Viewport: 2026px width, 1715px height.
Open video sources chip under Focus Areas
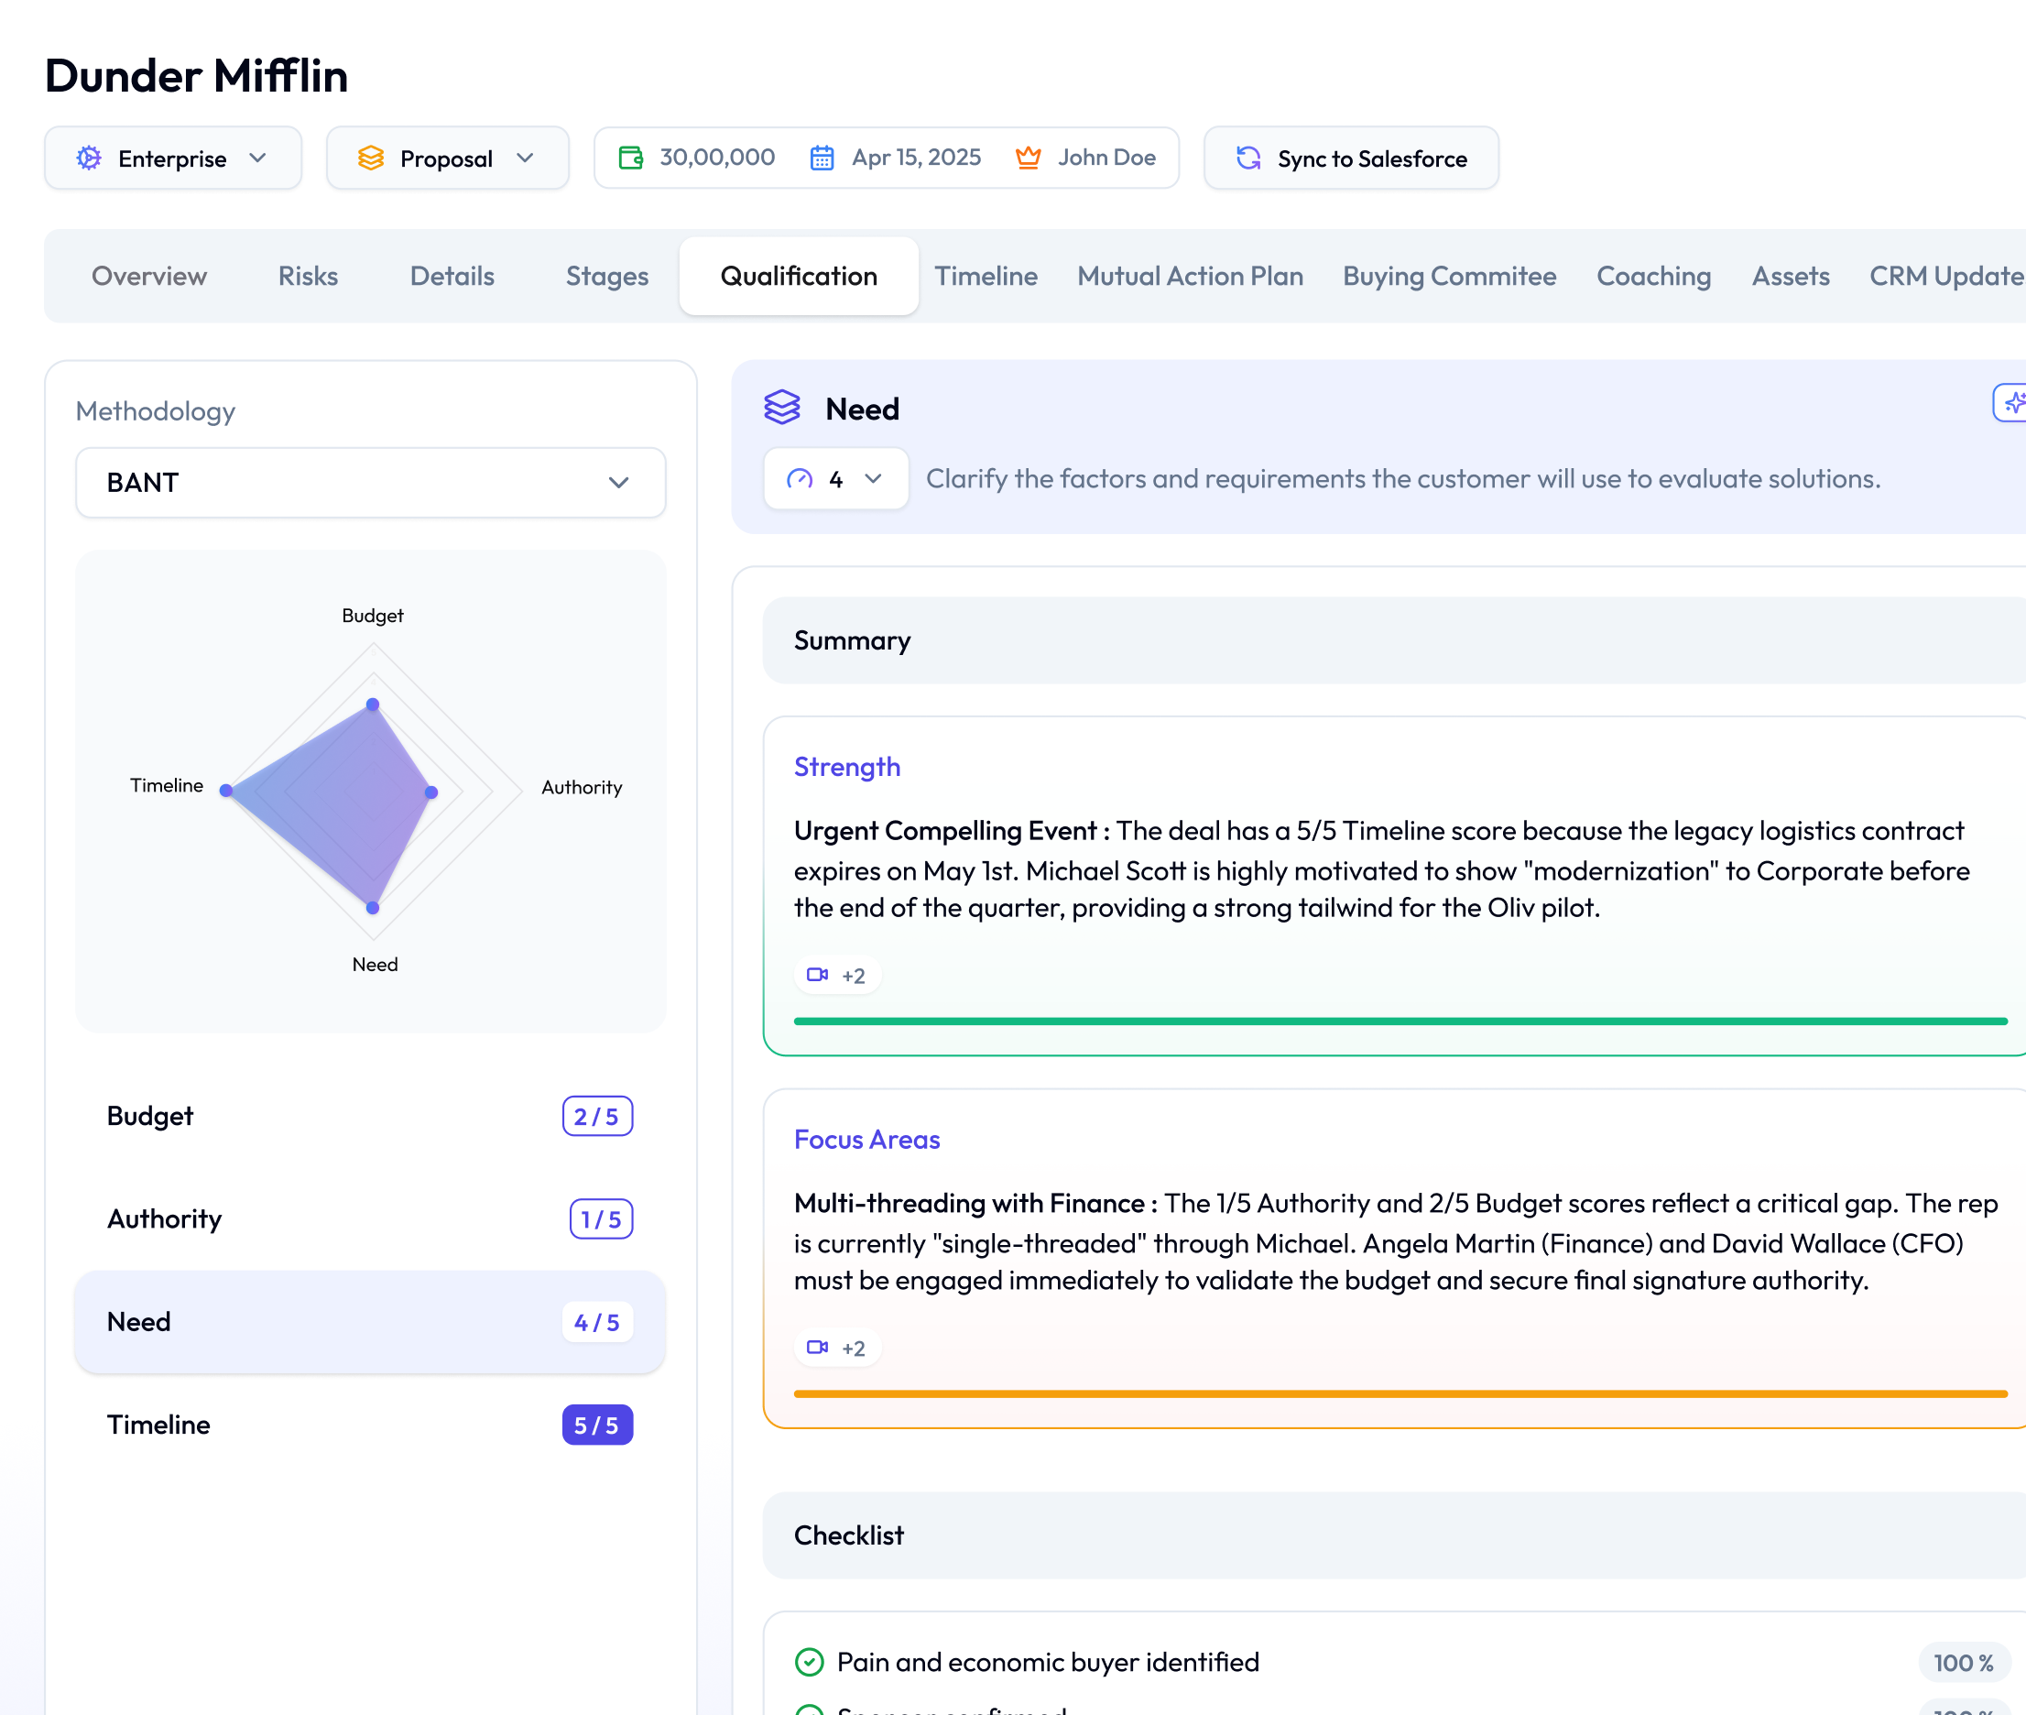837,1348
